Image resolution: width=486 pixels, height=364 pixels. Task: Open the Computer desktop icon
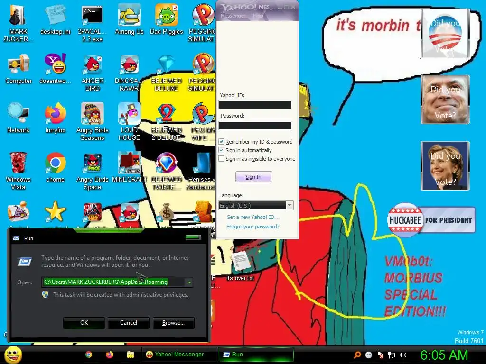tap(19, 69)
